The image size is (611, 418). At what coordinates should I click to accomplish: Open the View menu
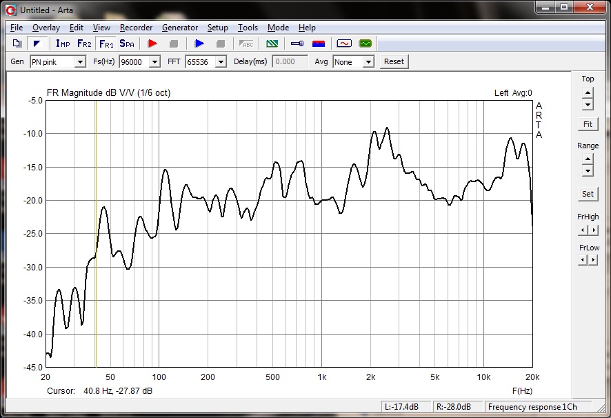(101, 28)
